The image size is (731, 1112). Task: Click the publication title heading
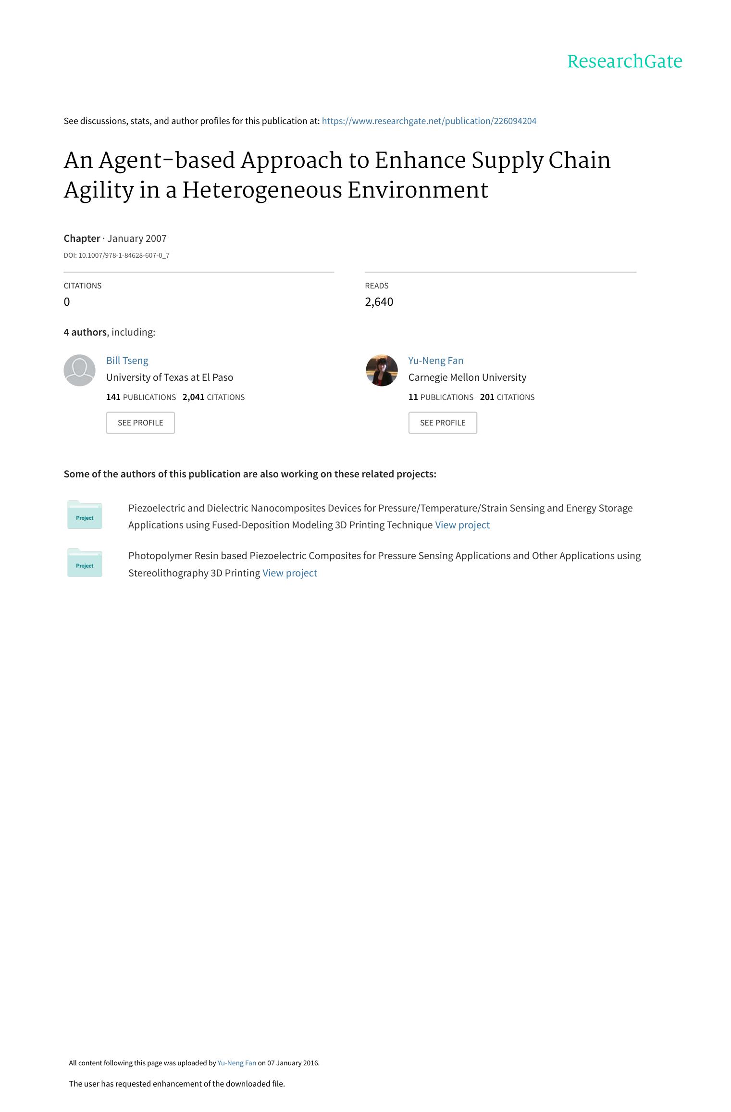click(x=336, y=175)
